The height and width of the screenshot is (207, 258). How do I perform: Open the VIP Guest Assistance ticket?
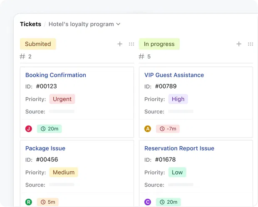click(174, 75)
